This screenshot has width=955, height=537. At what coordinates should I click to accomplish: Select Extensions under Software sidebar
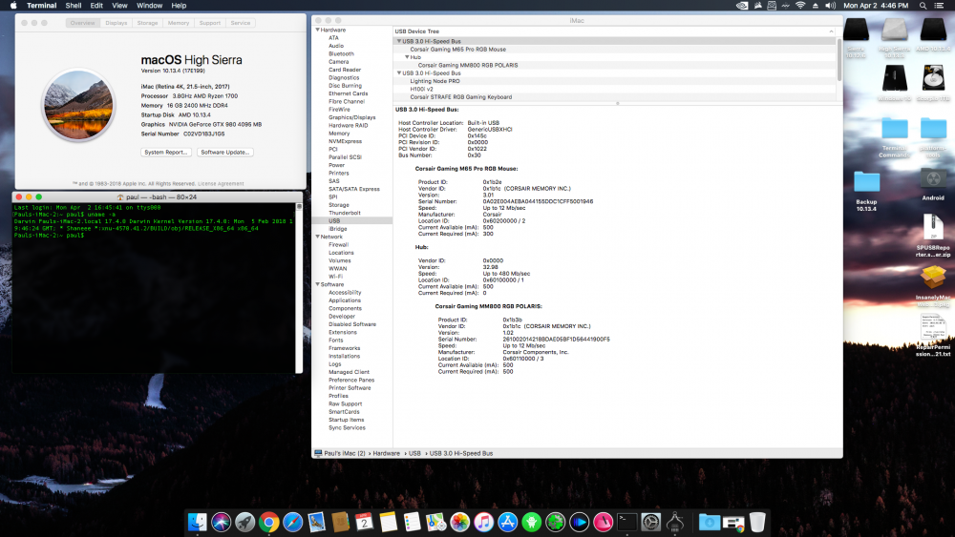[343, 332]
